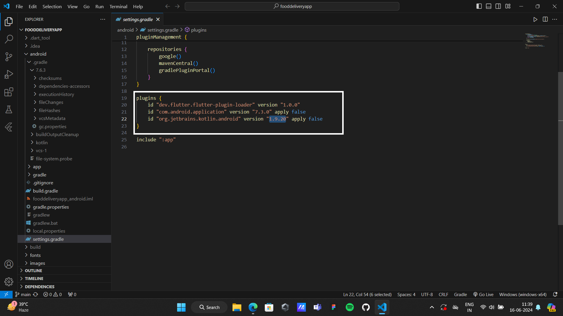The height and width of the screenshot is (316, 563).
Task: Expand the app folder in explorer
Action: 37,166
